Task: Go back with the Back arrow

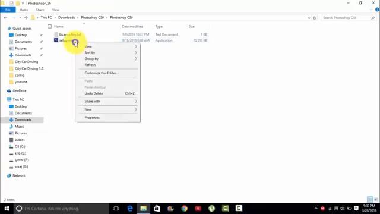Action: 5,18
